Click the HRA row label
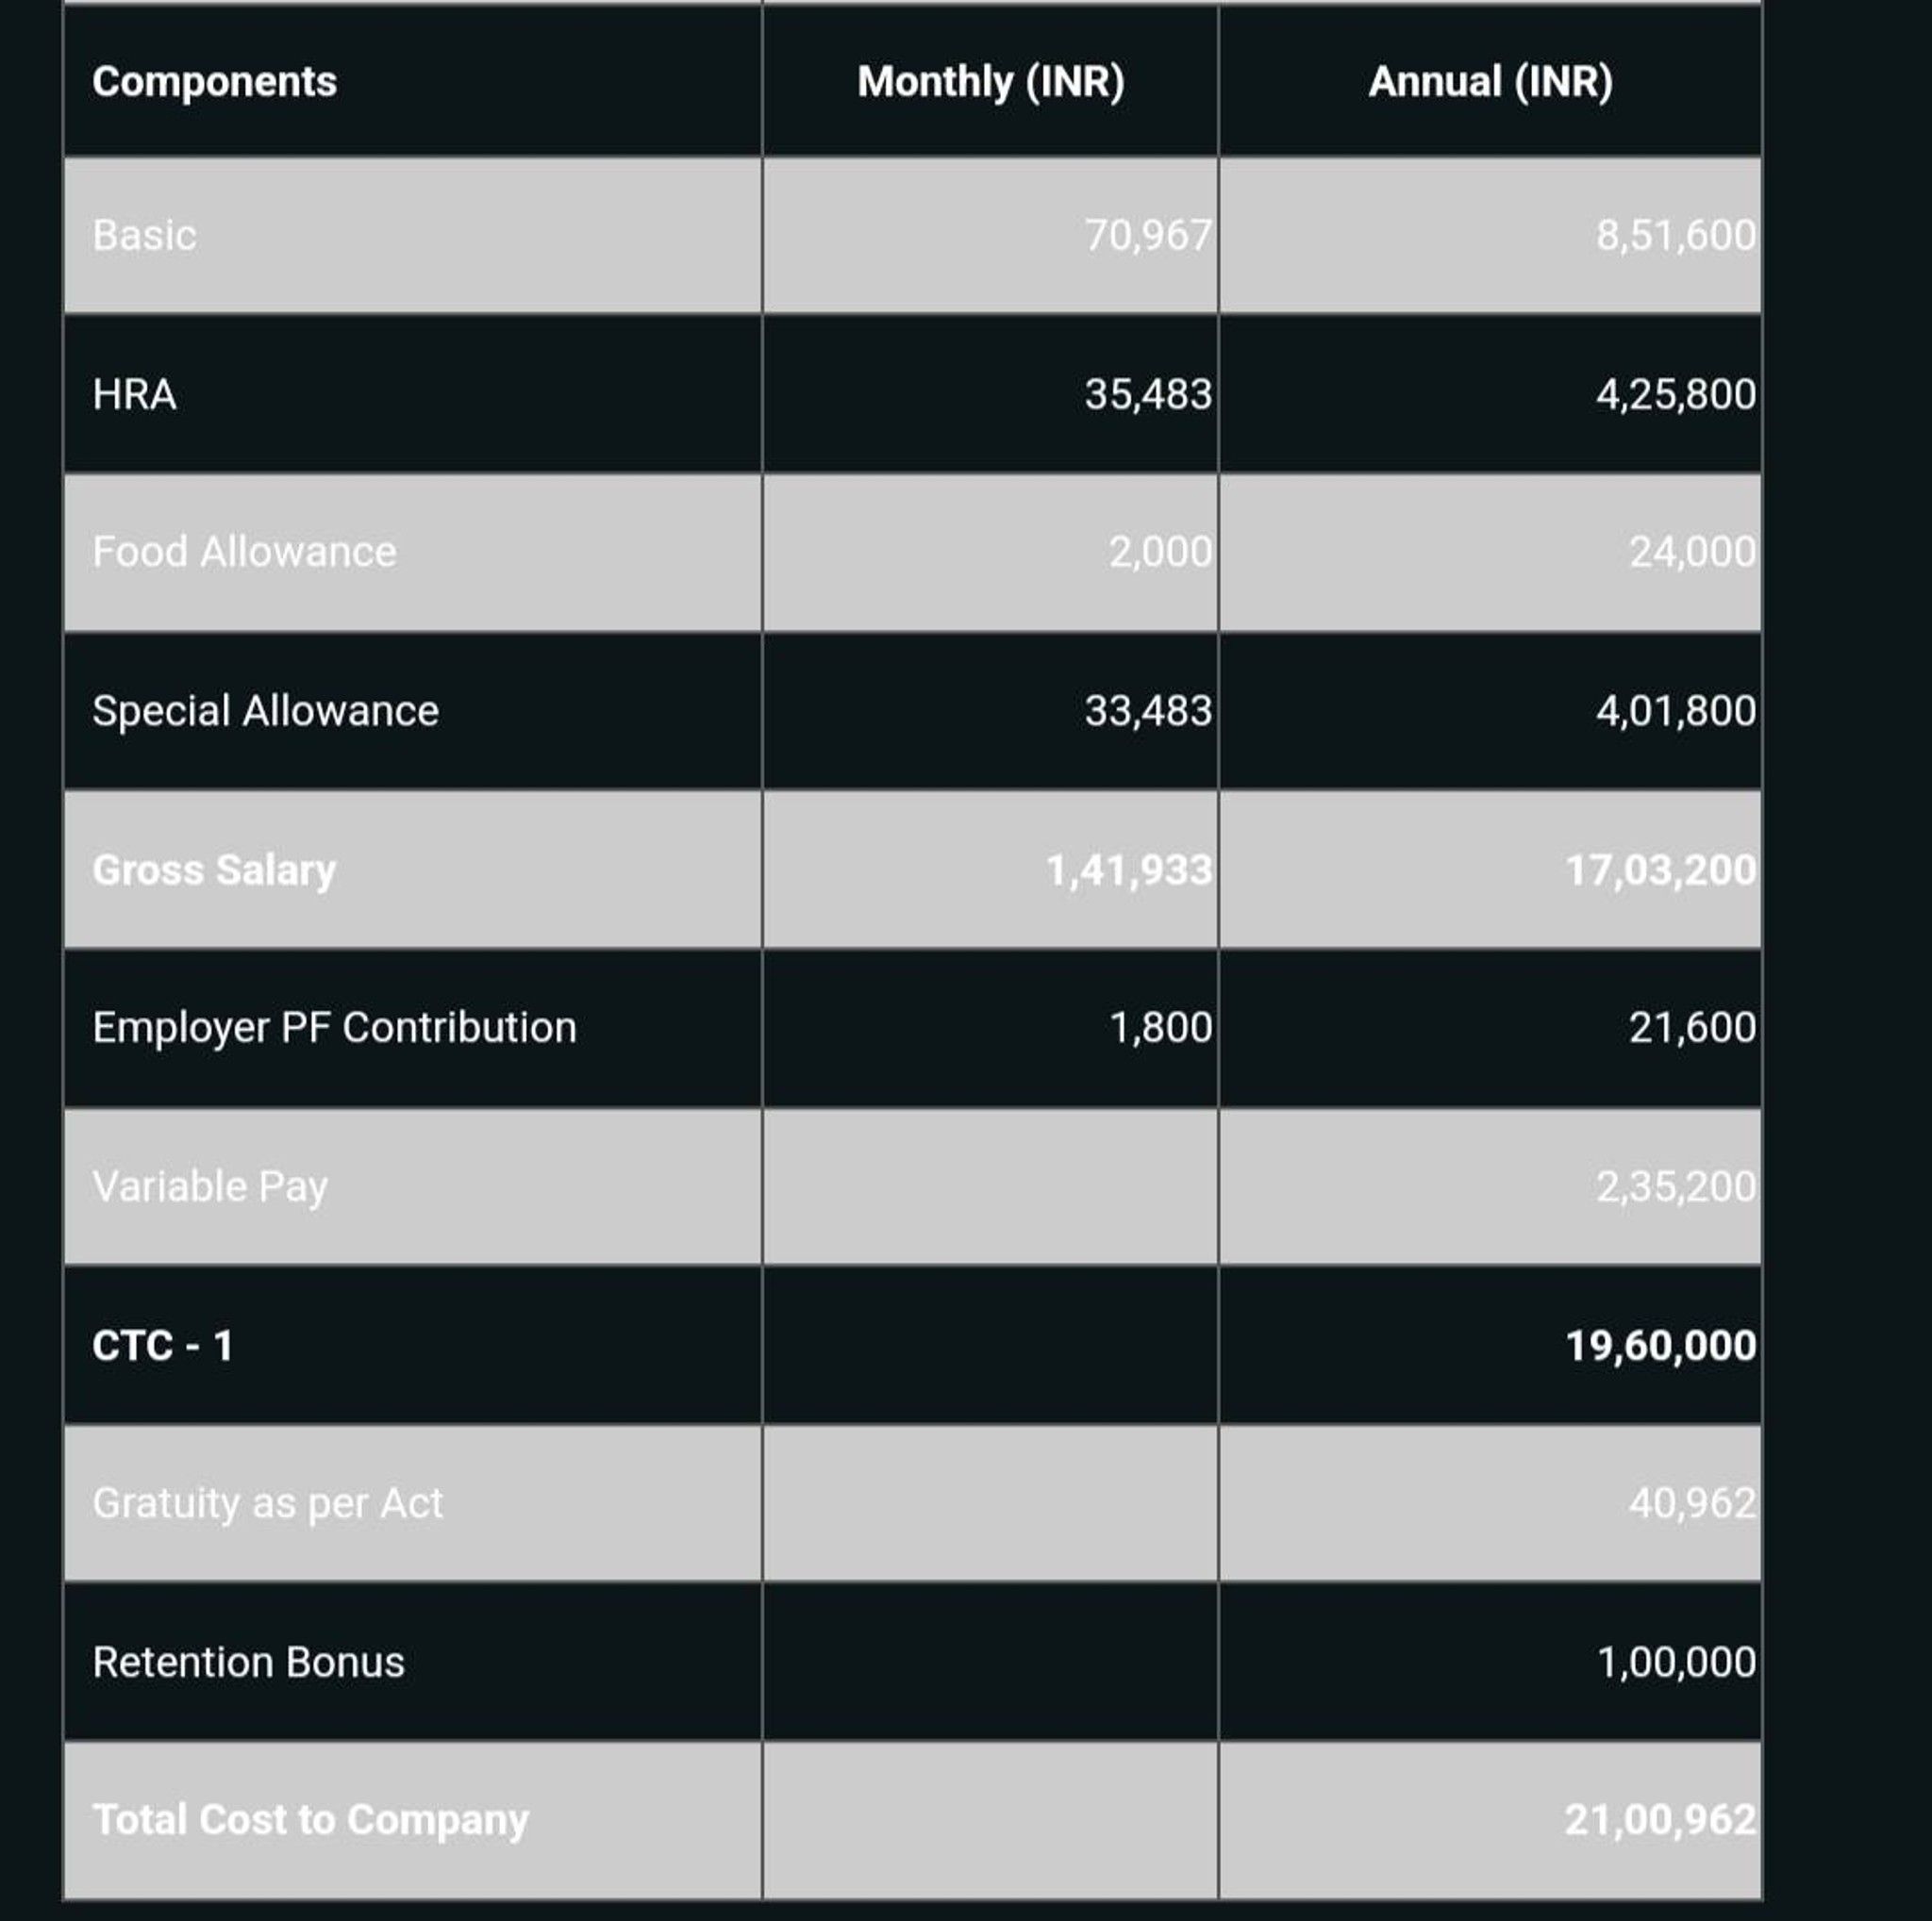 pyautogui.click(x=134, y=395)
